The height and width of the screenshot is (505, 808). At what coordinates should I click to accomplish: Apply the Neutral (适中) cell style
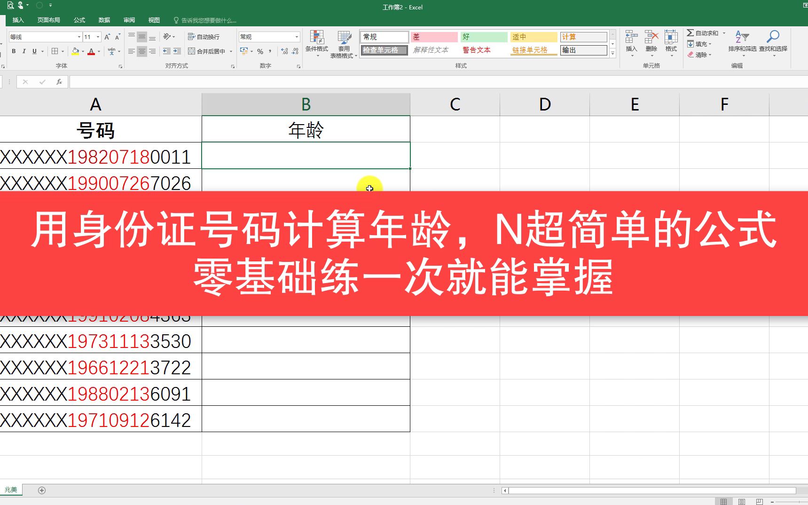533,37
